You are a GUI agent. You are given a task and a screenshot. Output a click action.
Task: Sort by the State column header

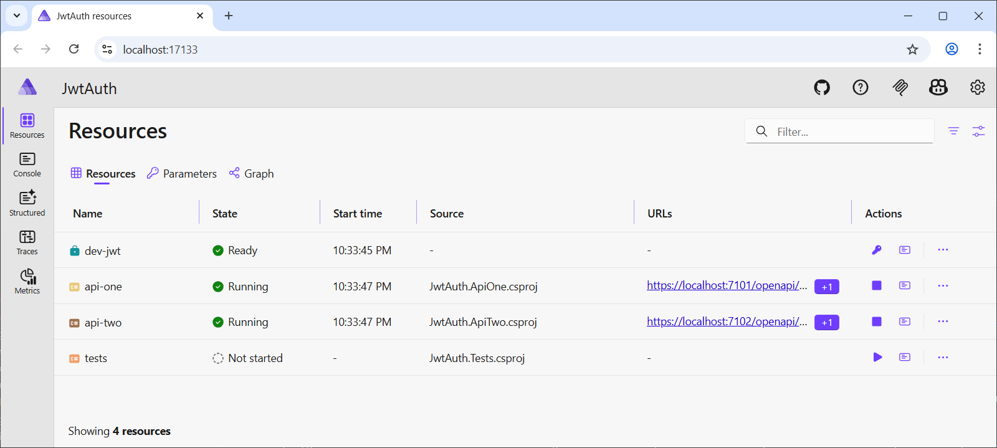(225, 214)
